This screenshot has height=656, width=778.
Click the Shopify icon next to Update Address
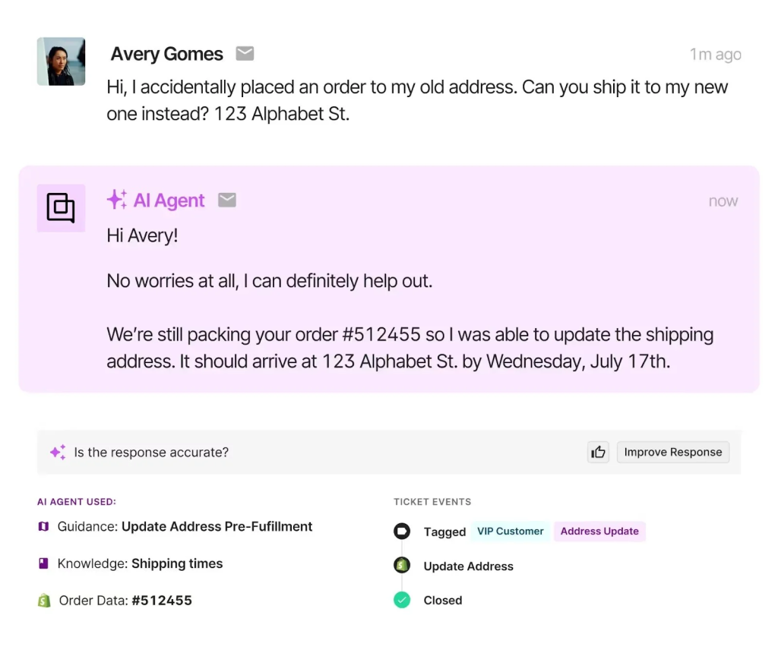click(x=402, y=565)
